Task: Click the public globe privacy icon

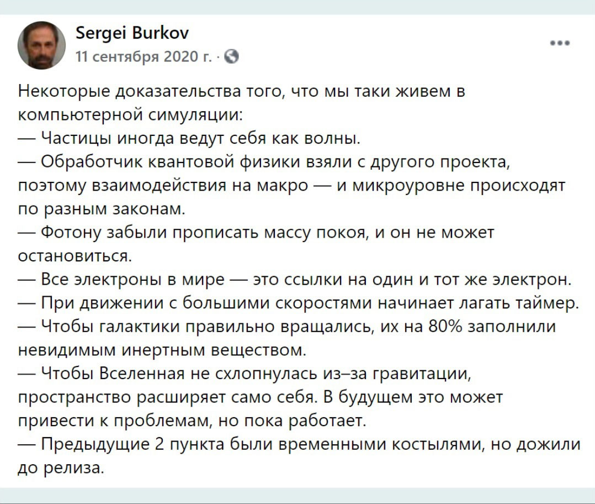Action: [232, 55]
